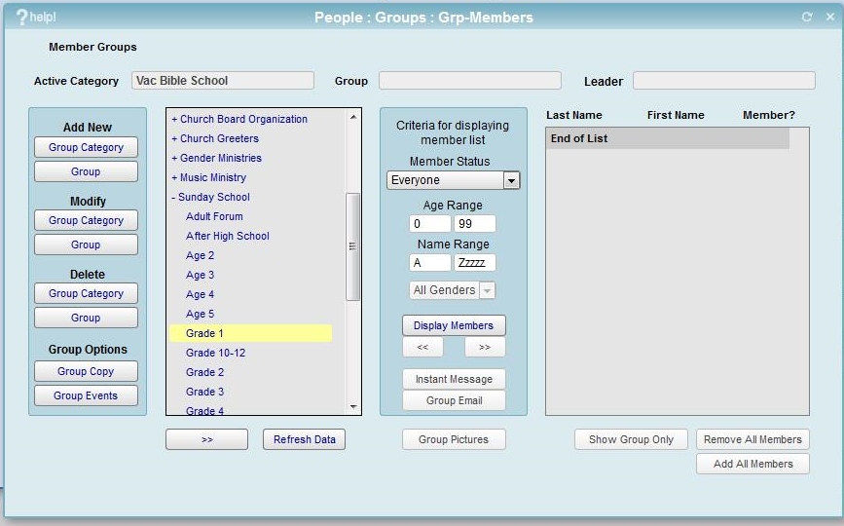
Task: Click First Name column header
Action: [676, 115]
